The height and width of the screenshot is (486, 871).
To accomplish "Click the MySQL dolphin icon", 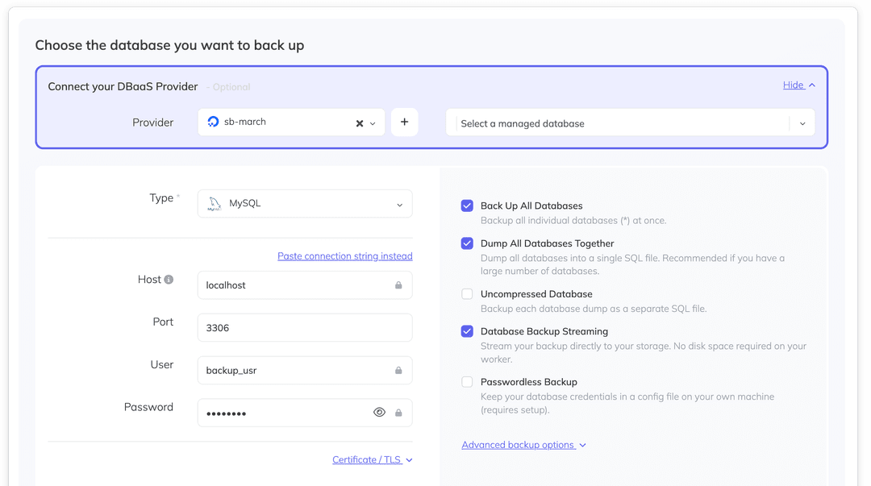I will (x=215, y=204).
